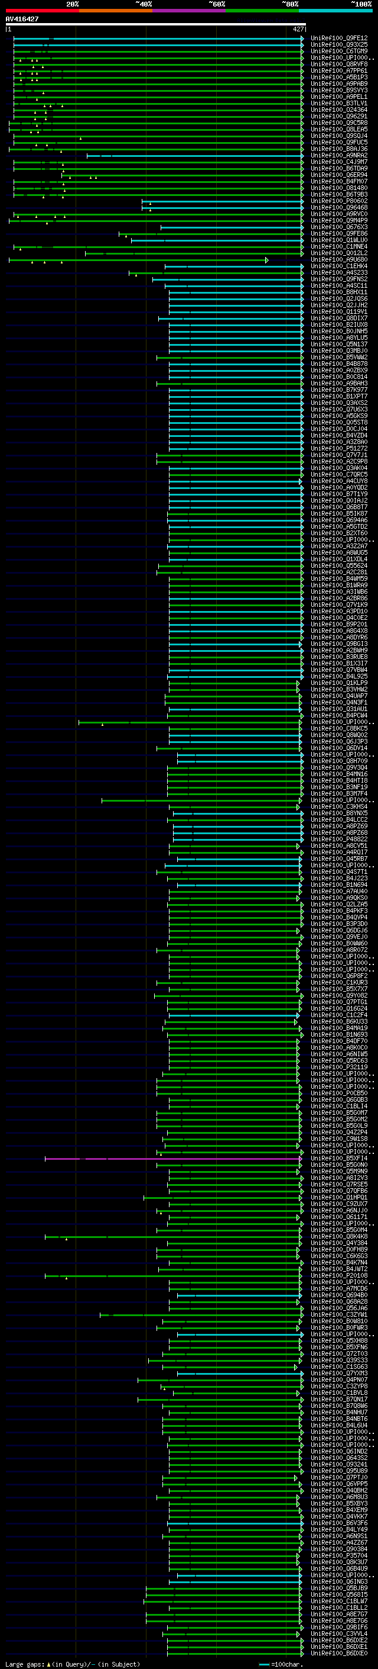Click sequence ID UniRef100_B4MN16
The width and height of the screenshot is (378, 1669).
coord(339,774)
